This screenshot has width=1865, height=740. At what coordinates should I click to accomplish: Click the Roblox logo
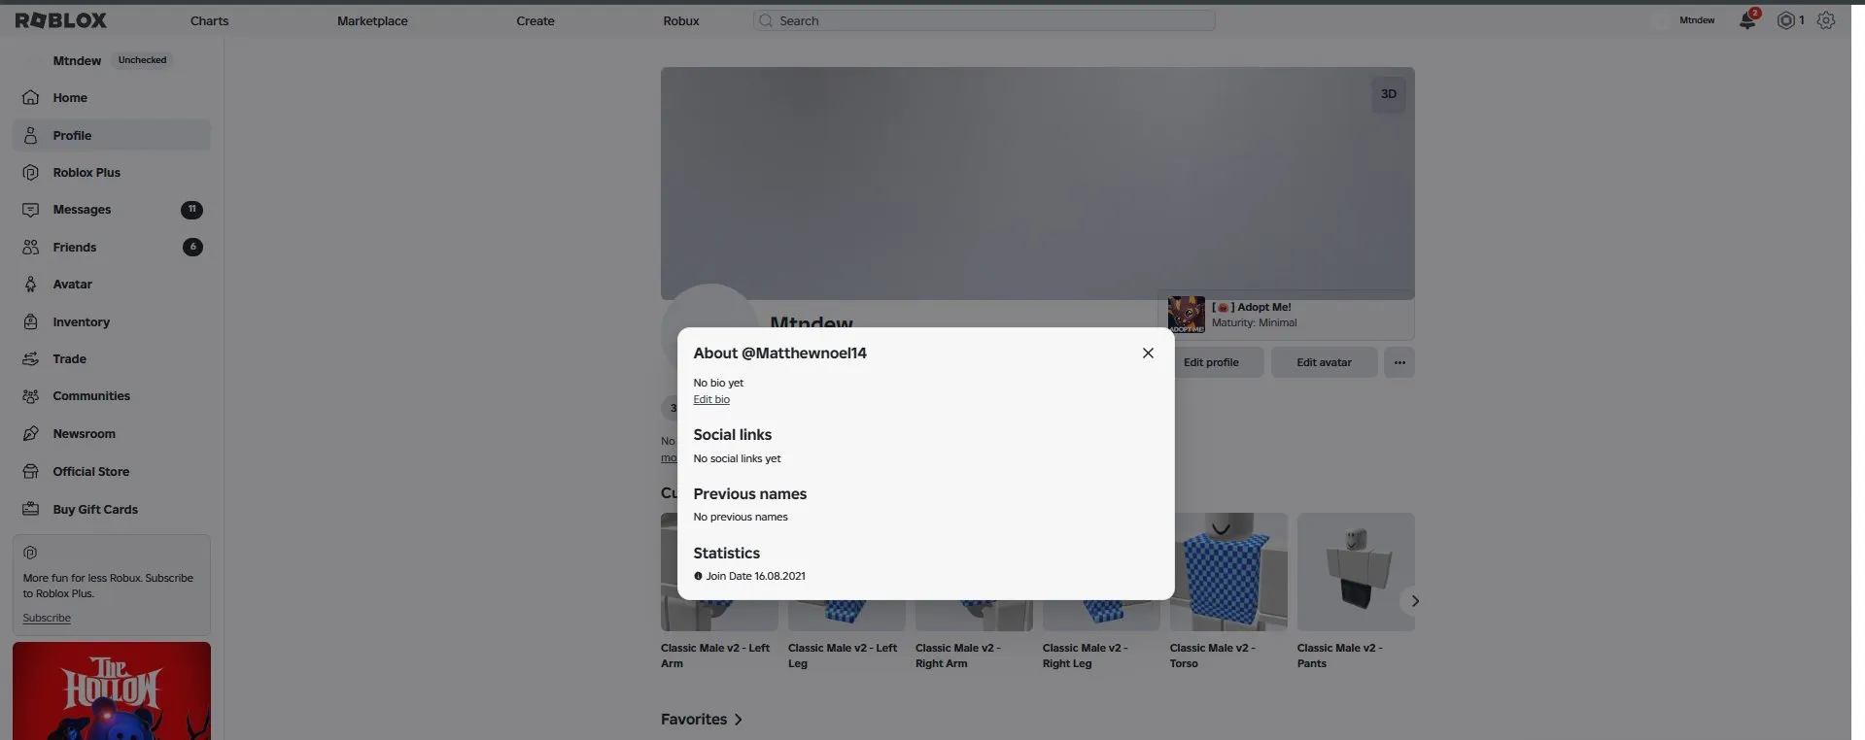pyautogui.click(x=61, y=20)
